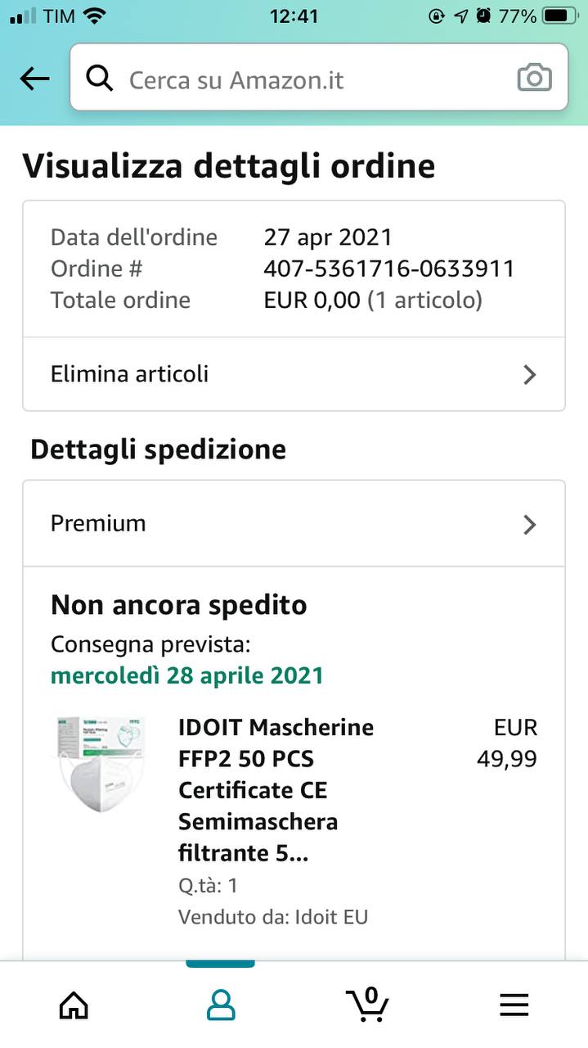
Task: Open camera search icon
Action: (535, 78)
